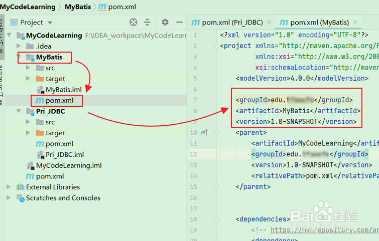Image resolution: width=379 pixels, height=241 pixels.
Task: Hide the Project panel with minus icon
Action: point(179,22)
